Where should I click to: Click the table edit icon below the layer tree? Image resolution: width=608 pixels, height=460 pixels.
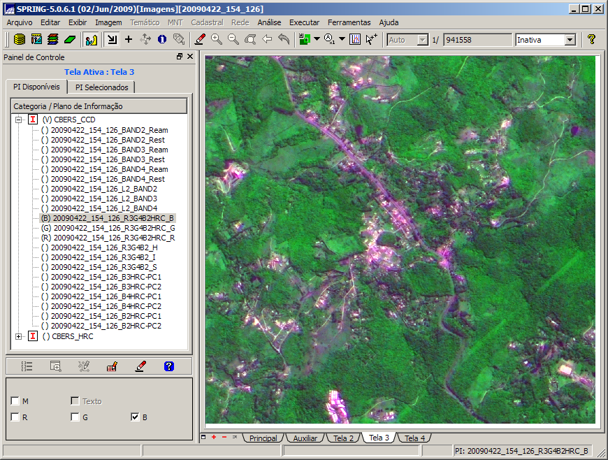113,366
